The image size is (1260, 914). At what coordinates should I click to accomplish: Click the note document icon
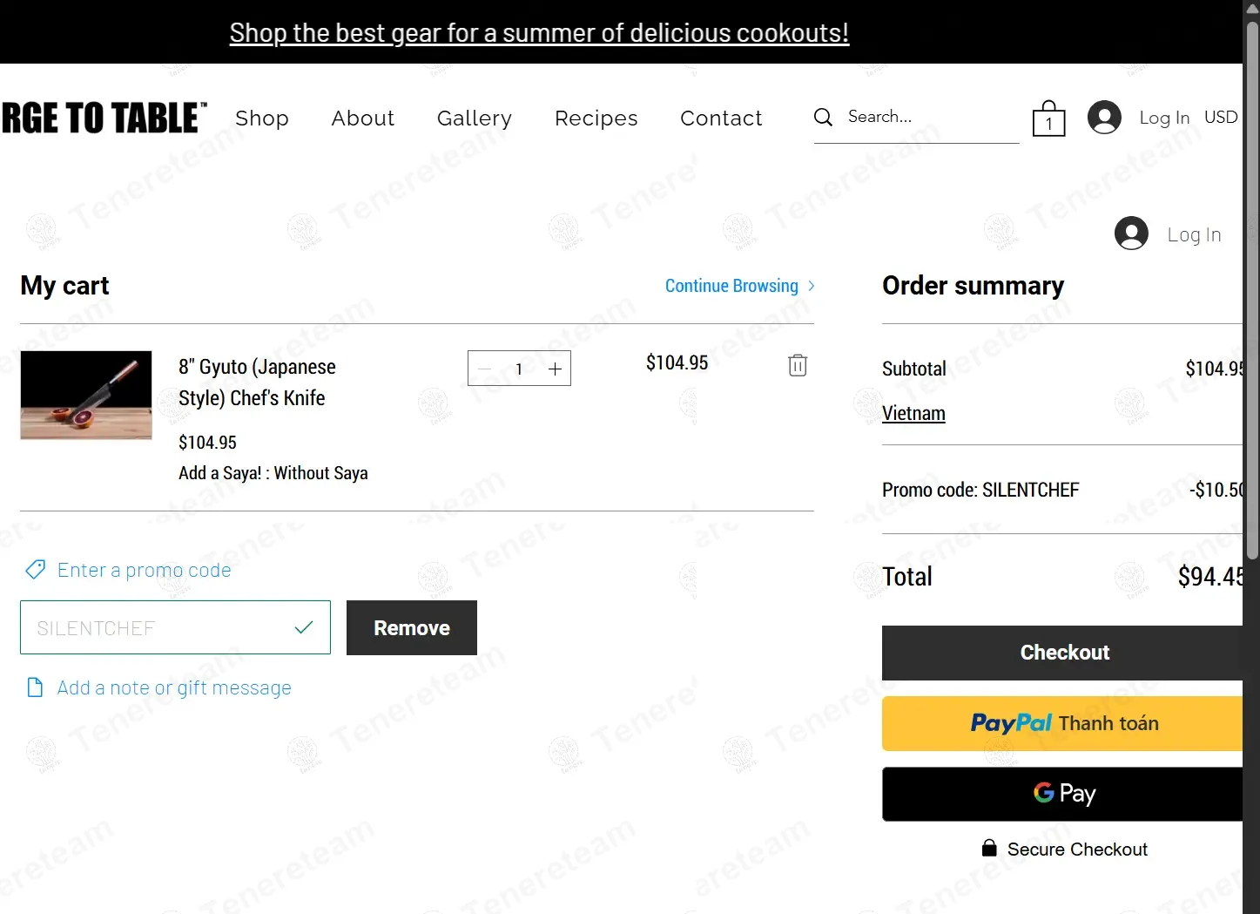(35, 687)
